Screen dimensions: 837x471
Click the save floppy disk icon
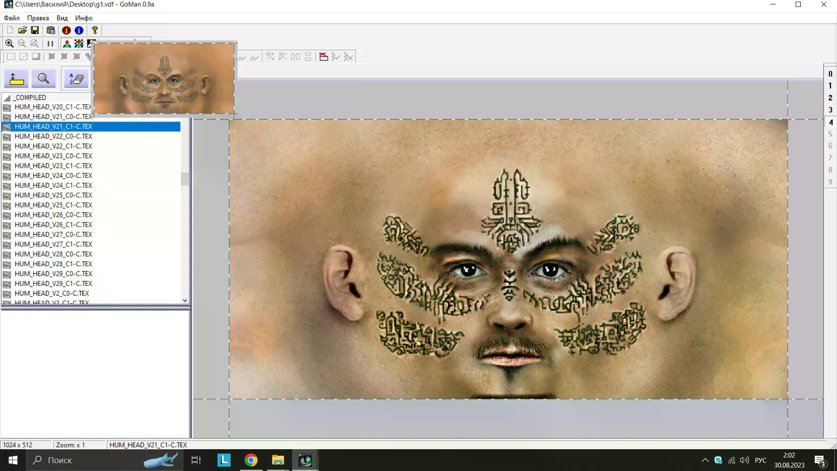click(35, 30)
